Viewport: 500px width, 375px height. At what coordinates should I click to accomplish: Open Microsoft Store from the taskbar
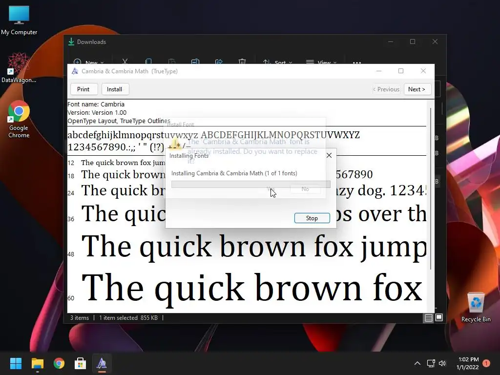[81, 363]
